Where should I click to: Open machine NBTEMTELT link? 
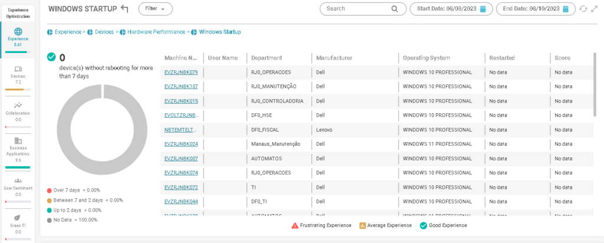pyautogui.click(x=182, y=130)
